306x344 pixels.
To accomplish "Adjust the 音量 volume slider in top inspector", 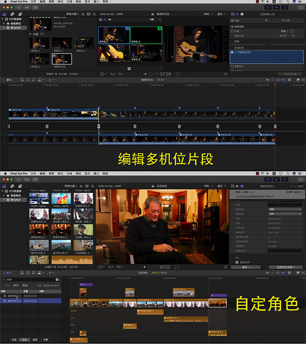I will [266, 20].
